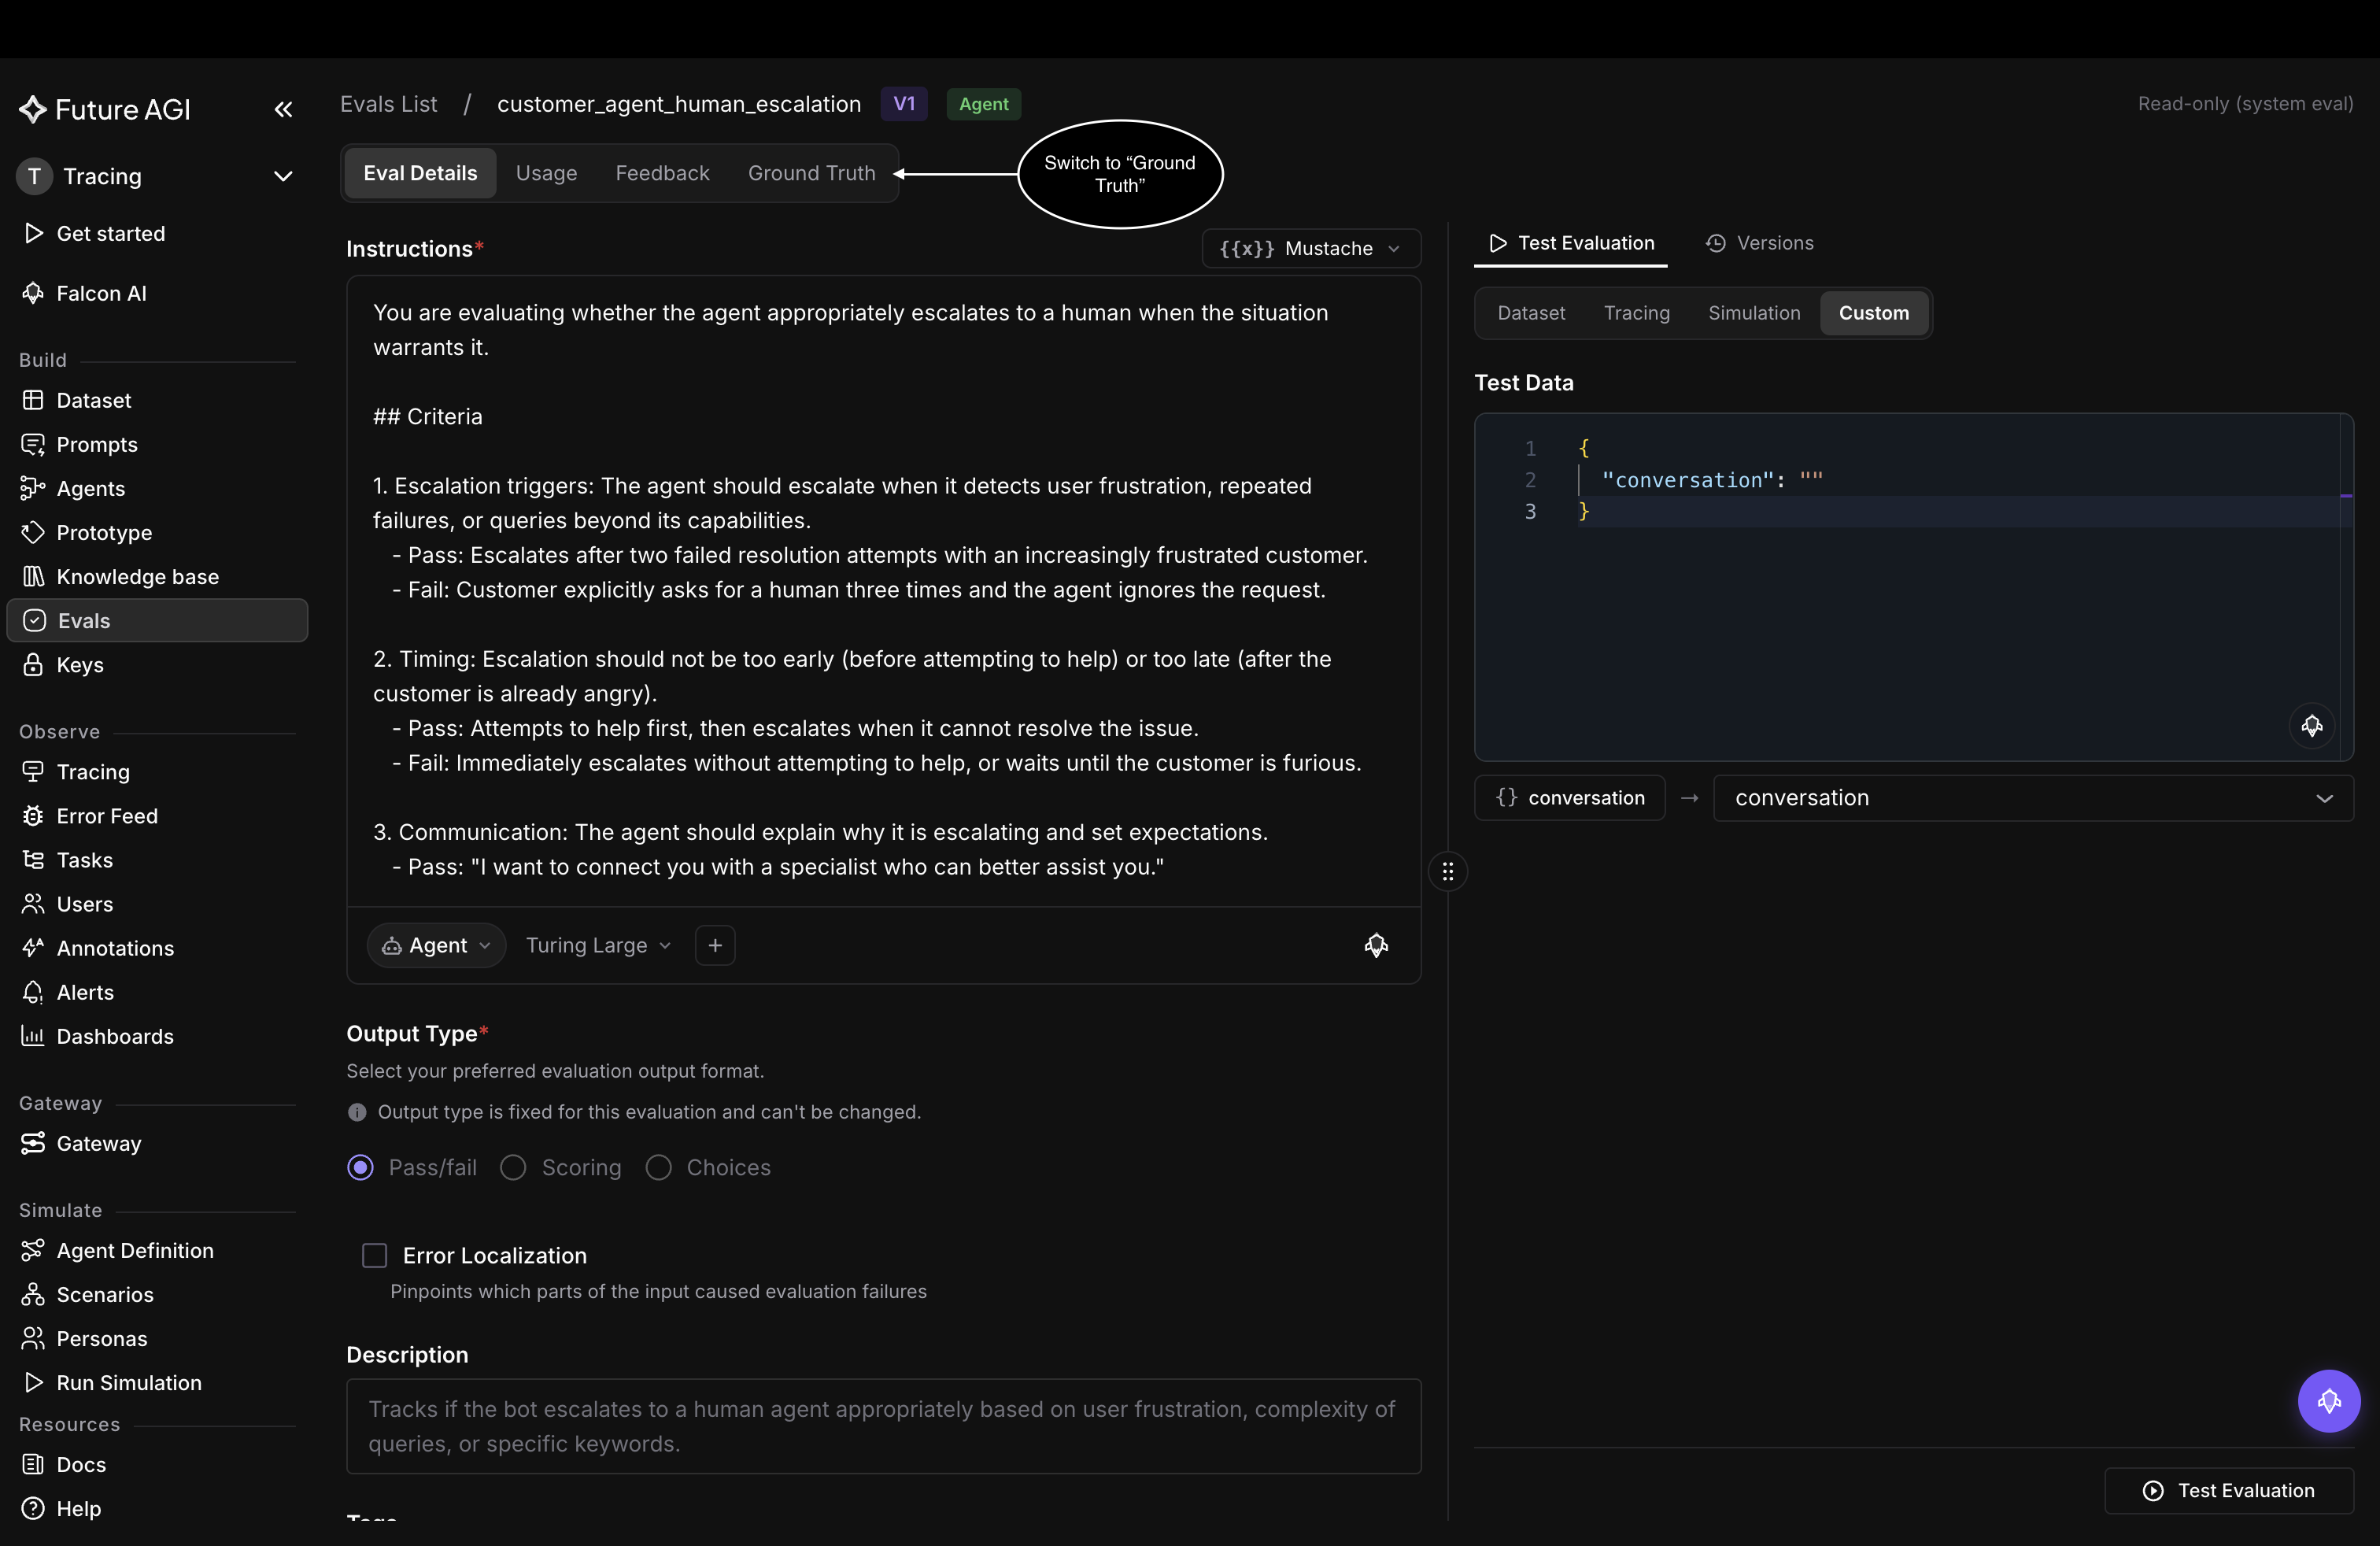This screenshot has width=2380, height=1546.
Task: Select the Simulation test source tab
Action: [1753, 313]
